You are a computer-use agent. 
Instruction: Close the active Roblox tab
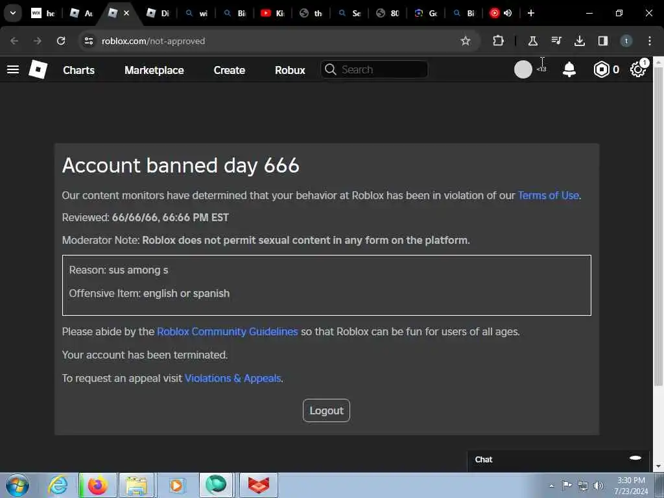point(126,13)
